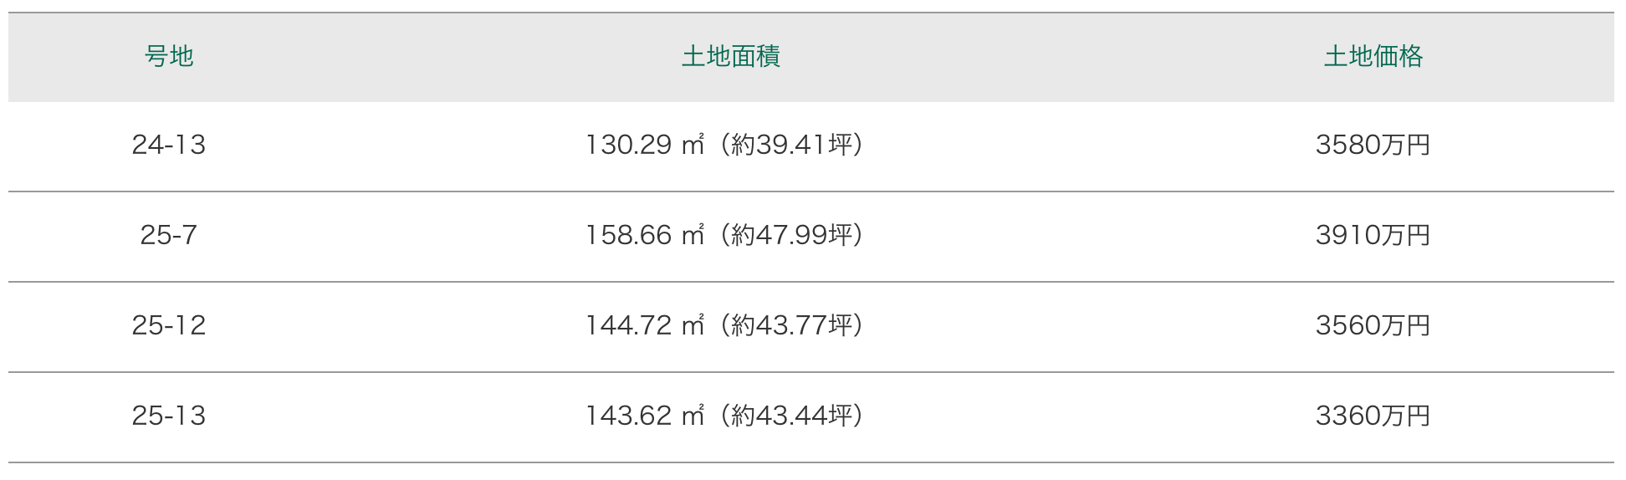Screen dimensions: 1626x480
Task: Click the 約43.77坪 tsubo figure
Action: coord(791,326)
